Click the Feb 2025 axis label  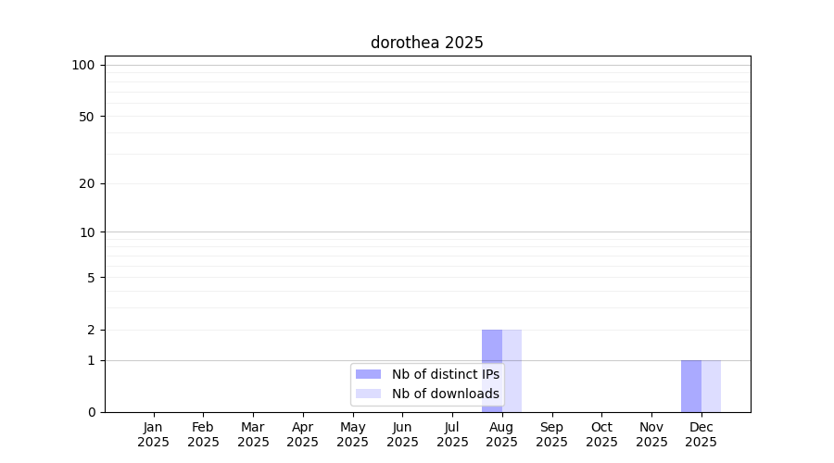pyautogui.click(x=203, y=434)
